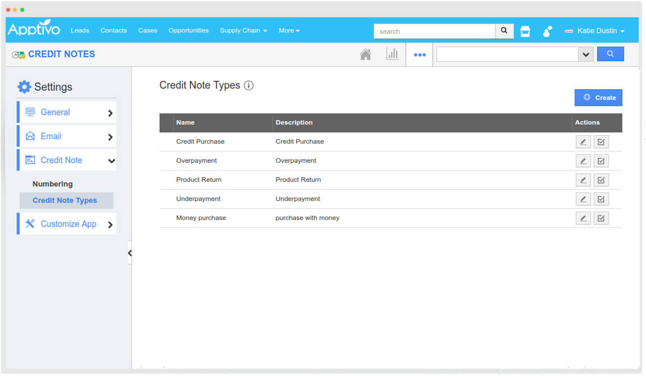Open the app store icon in header
The width and height of the screenshot is (646, 376).
525,31
